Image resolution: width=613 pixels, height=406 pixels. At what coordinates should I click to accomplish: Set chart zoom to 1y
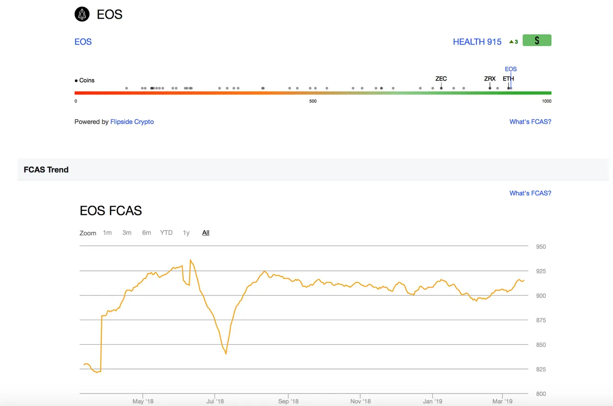[186, 232]
